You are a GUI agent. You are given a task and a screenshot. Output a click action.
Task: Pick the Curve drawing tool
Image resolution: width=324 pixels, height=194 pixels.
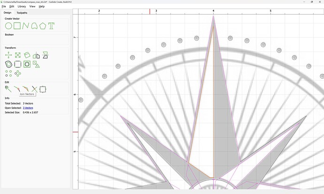point(34,26)
